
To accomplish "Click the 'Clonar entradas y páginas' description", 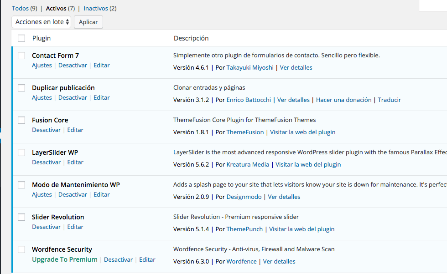I will (x=209, y=88).
